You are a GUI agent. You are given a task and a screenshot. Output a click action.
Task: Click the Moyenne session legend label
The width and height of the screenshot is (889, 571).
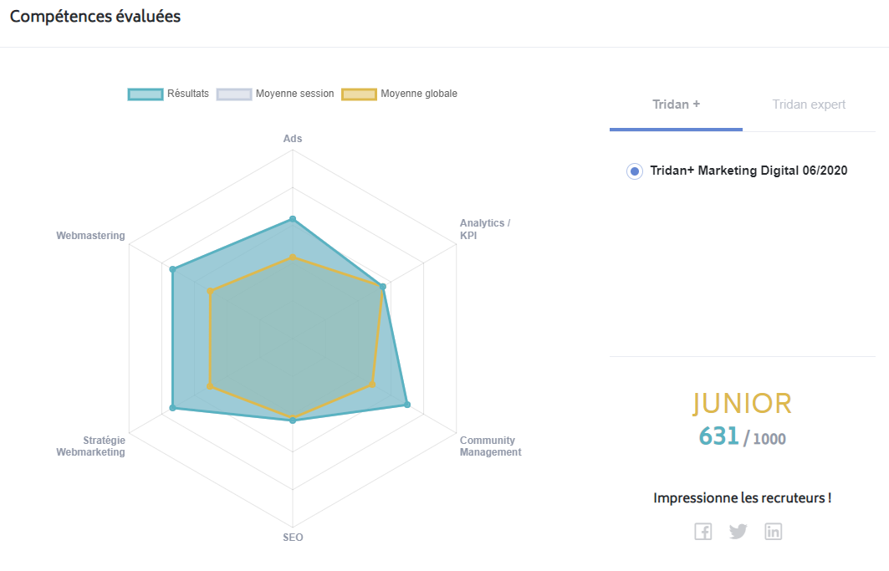[295, 94]
